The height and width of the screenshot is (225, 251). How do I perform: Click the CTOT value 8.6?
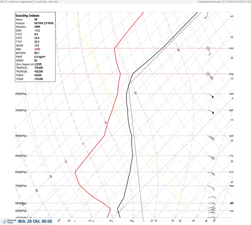click(x=36, y=34)
